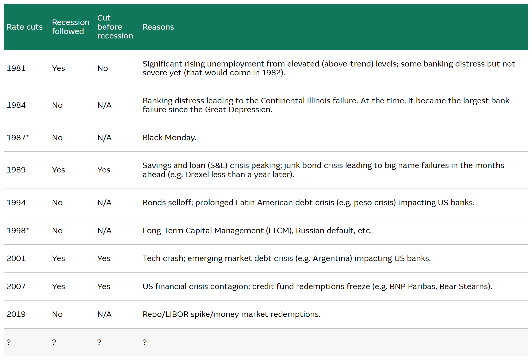Click the Bonds selloff reason text
The image size is (532, 360).
point(308,203)
